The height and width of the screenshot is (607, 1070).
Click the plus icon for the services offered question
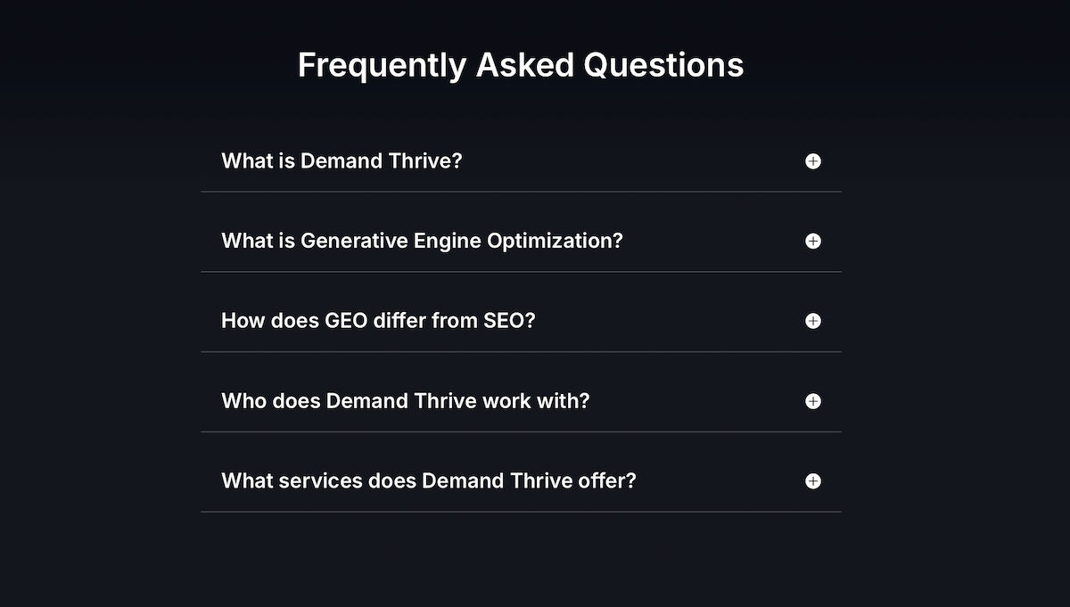coord(813,481)
